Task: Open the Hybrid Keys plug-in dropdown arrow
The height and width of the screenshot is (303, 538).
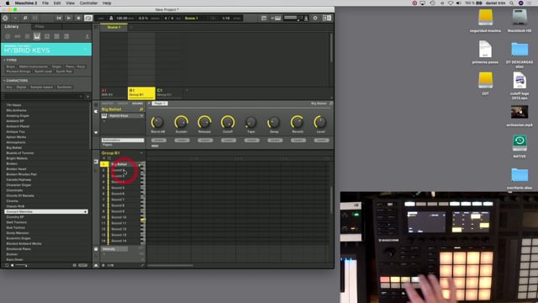Action: pyautogui.click(x=141, y=116)
